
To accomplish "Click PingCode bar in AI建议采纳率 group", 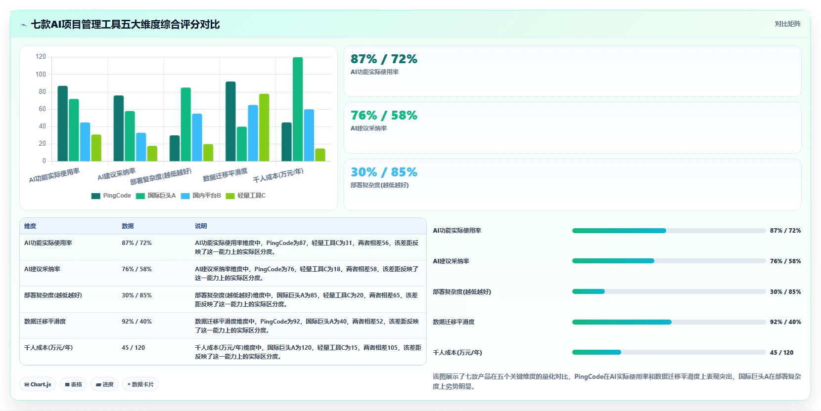I will 119,128.
